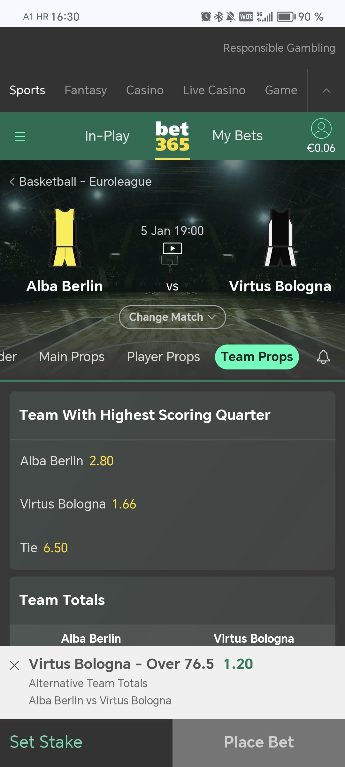Open the hamburger menu icon

pyautogui.click(x=20, y=136)
